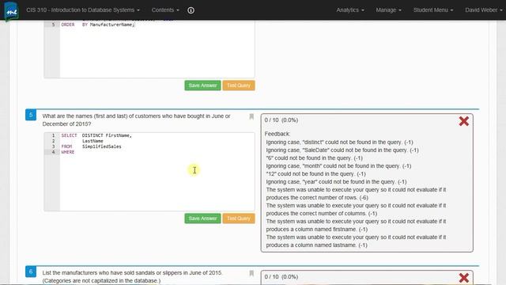This screenshot has width=506, height=285.
Task: Click line number 4 in editor gutter
Action: (53, 152)
